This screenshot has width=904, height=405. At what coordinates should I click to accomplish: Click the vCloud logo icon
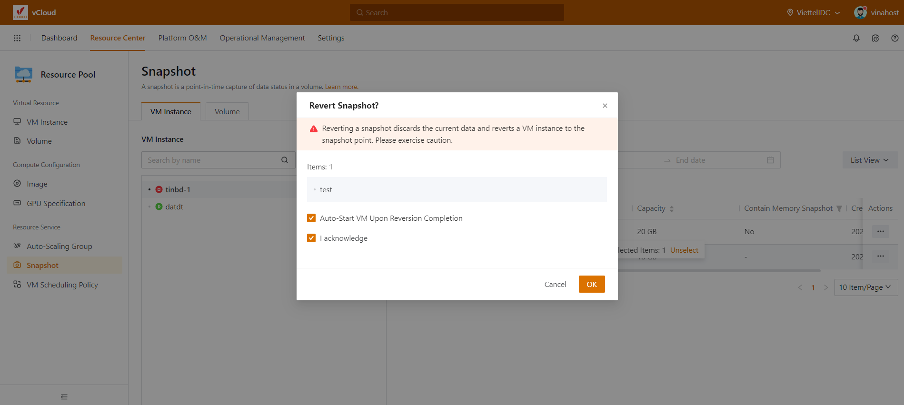point(20,12)
